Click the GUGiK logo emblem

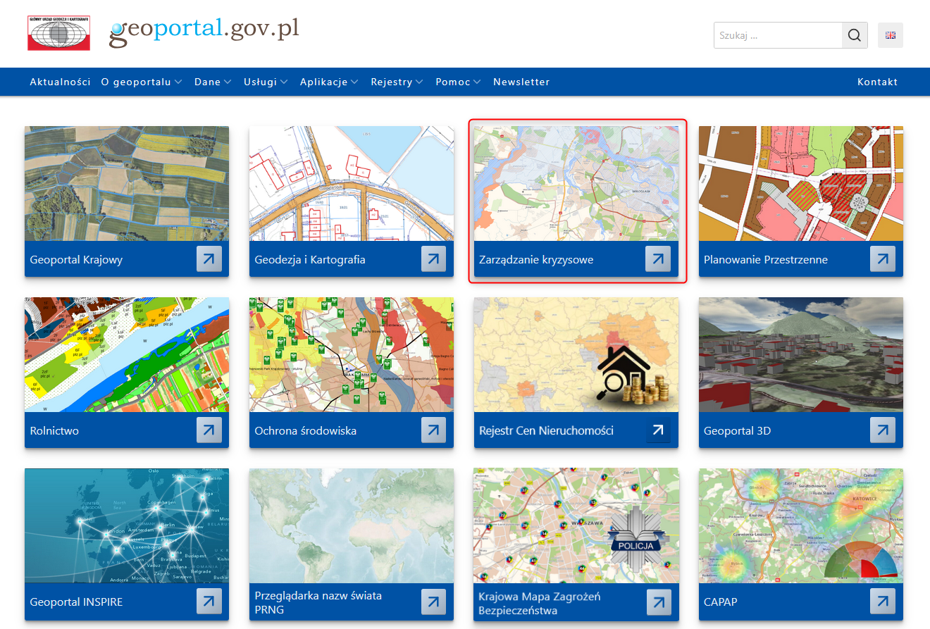[58, 32]
